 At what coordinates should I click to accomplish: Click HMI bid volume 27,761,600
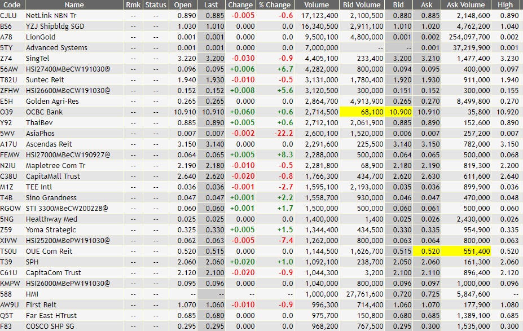(365, 294)
